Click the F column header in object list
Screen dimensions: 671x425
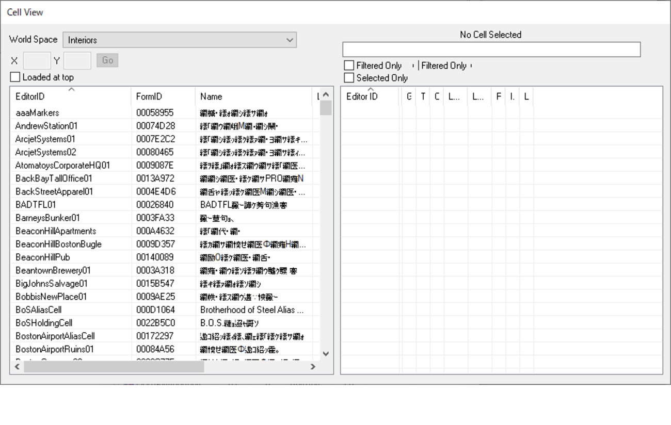[x=499, y=96]
